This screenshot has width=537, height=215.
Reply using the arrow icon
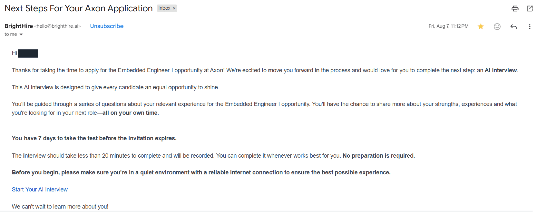click(x=513, y=26)
